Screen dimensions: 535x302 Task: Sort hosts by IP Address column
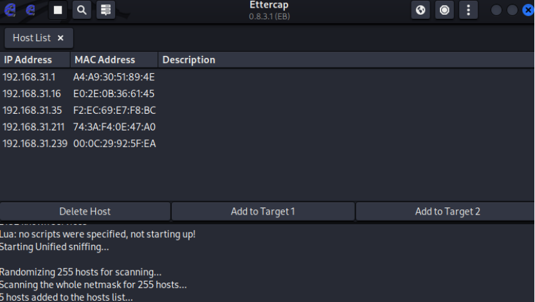coord(28,60)
